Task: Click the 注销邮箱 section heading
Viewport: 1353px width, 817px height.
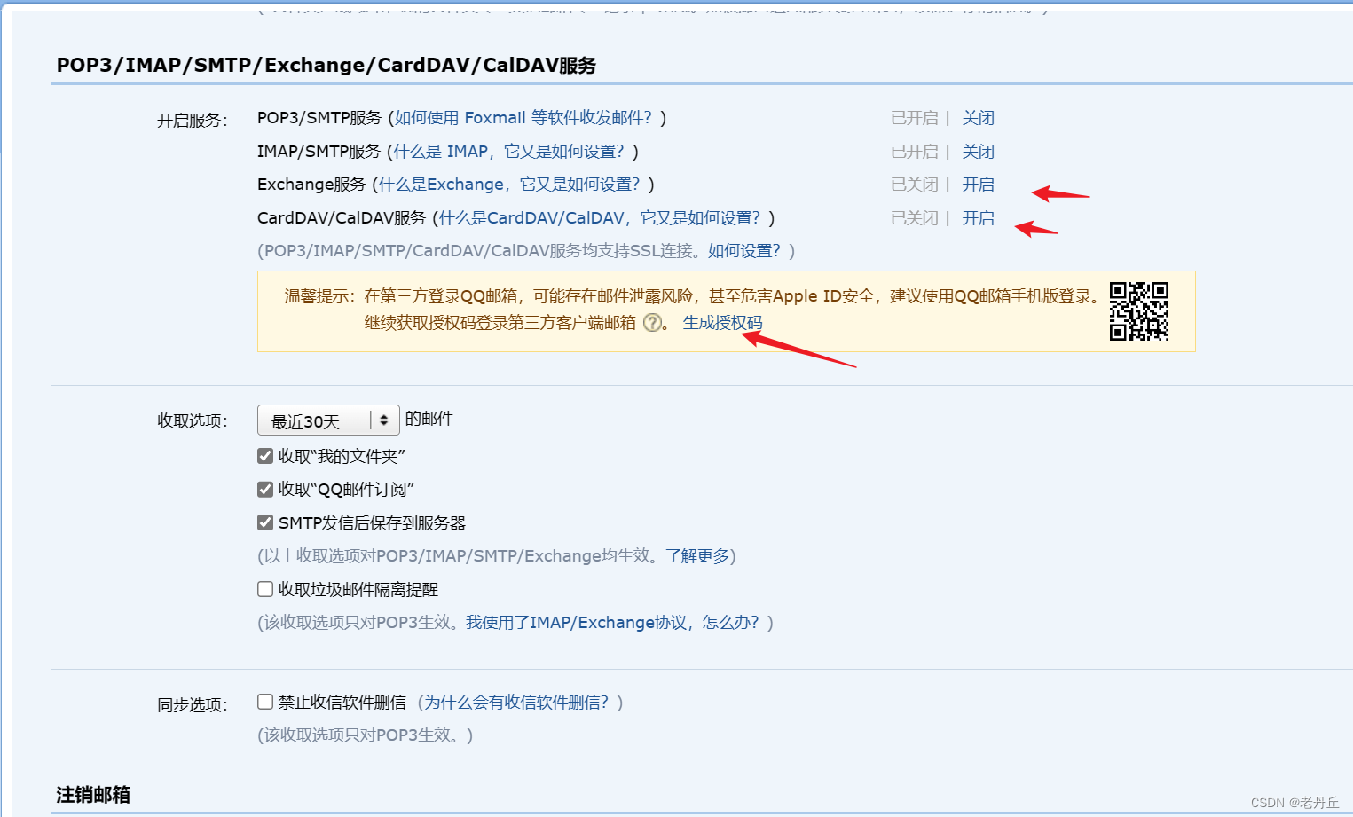Action: point(93,795)
